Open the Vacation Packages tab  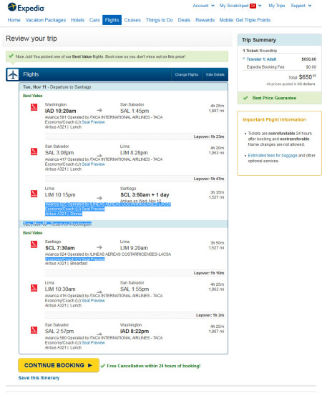click(x=46, y=20)
